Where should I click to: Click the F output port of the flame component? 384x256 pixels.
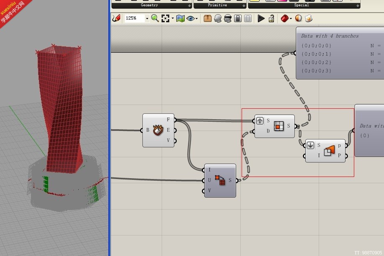175,120
